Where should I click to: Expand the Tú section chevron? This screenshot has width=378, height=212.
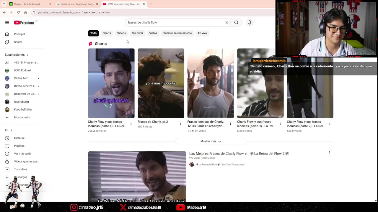(x=11, y=130)
